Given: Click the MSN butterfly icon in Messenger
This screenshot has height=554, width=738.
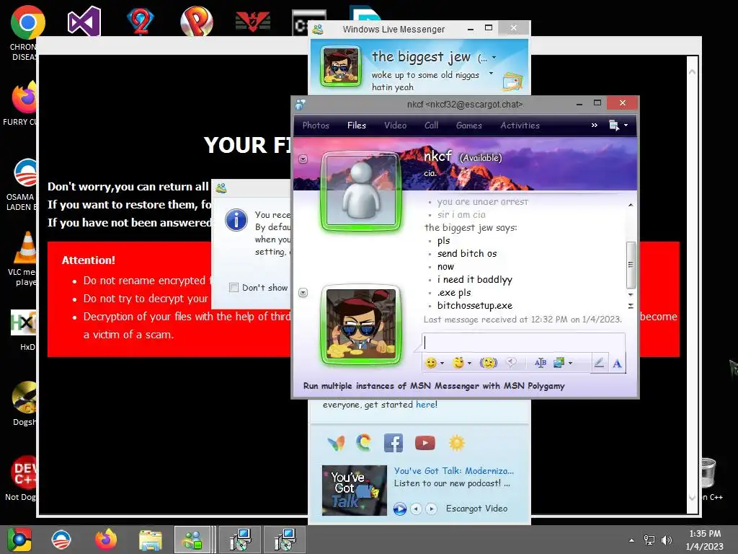Looking at the screenshot, I should pos(336,443).
